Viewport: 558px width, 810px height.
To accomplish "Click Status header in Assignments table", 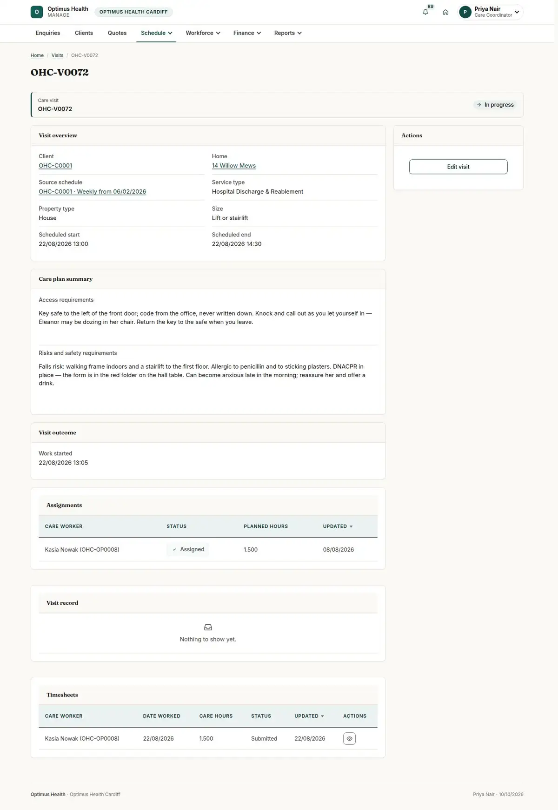I will click(x=177, y=526).
